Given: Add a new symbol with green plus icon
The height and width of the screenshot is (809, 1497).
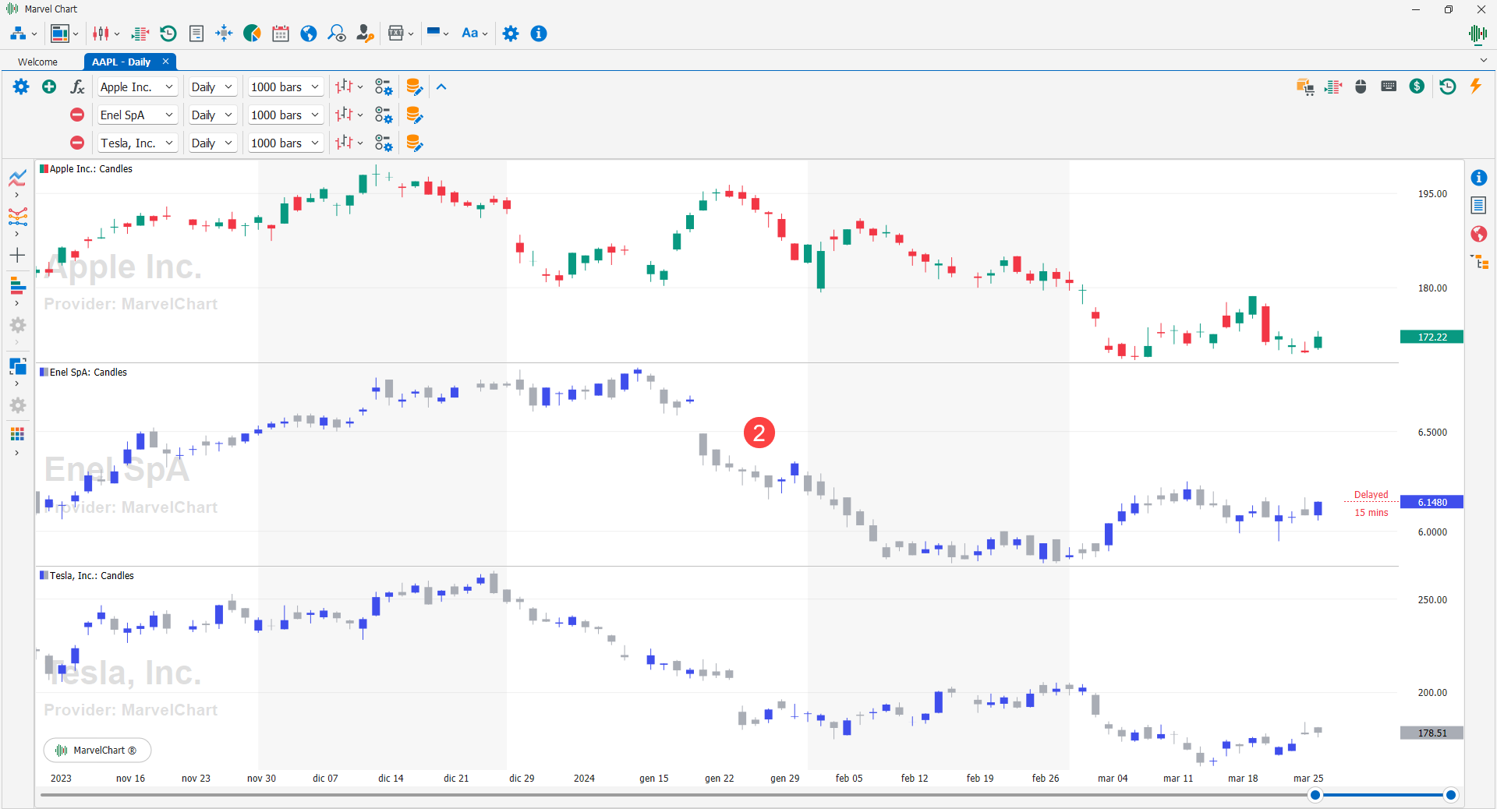Looking at the screenshot, I should click(x=49, y=87).
